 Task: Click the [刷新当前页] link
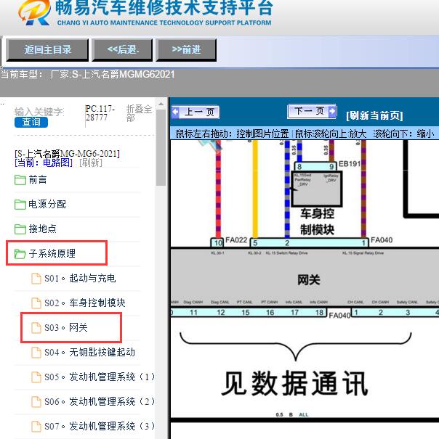[374, 115]
